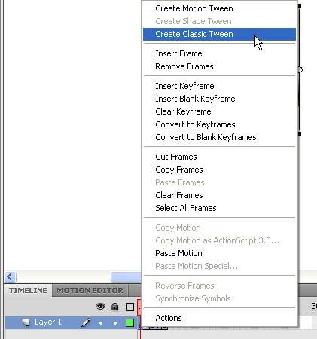Click the padlock icon to lock all layers
The height and width of the screenshot is (339, 317).
(115, 307)
